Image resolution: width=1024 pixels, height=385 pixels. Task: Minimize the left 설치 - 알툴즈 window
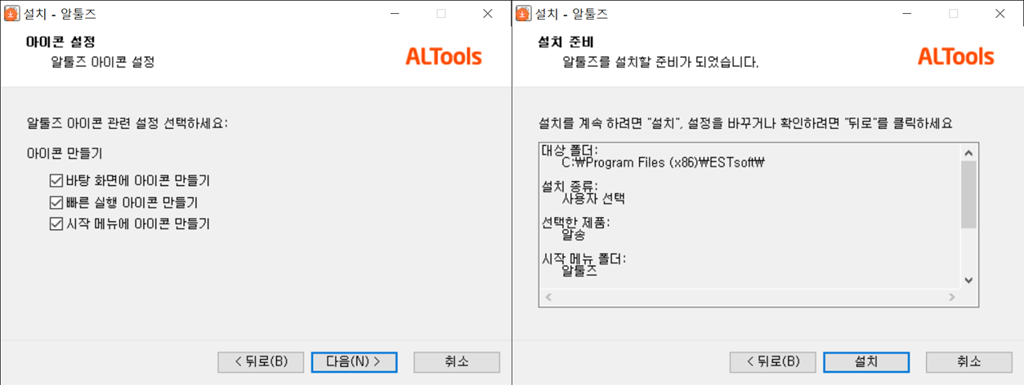(x=395, y=14)
